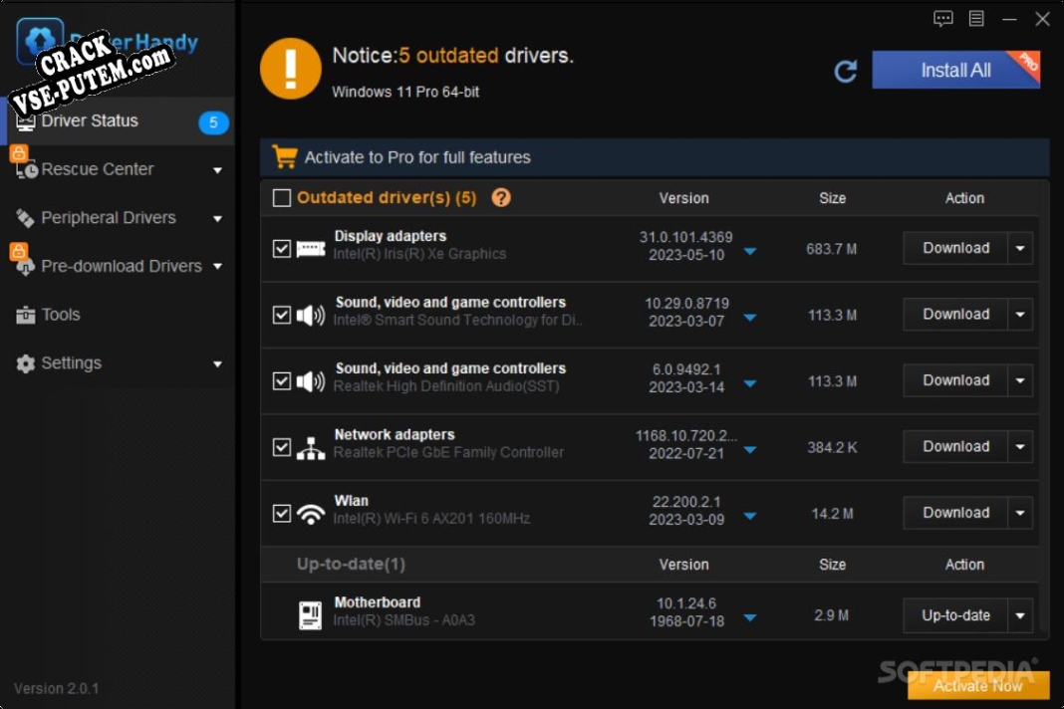
Task: Uncheck the Display adapters driver checkbox
Action: (282, 249)
